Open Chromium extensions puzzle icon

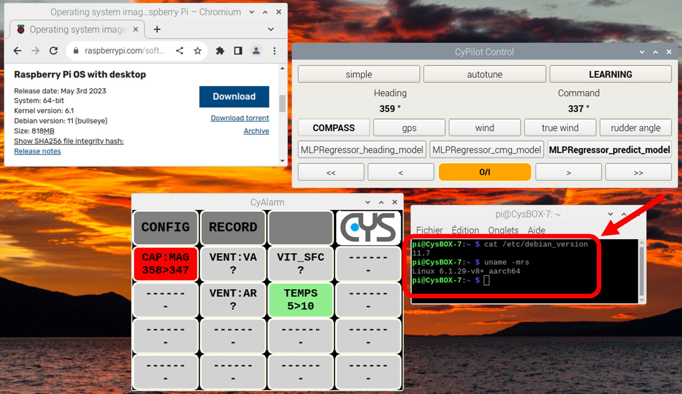[x=220, y=51]
